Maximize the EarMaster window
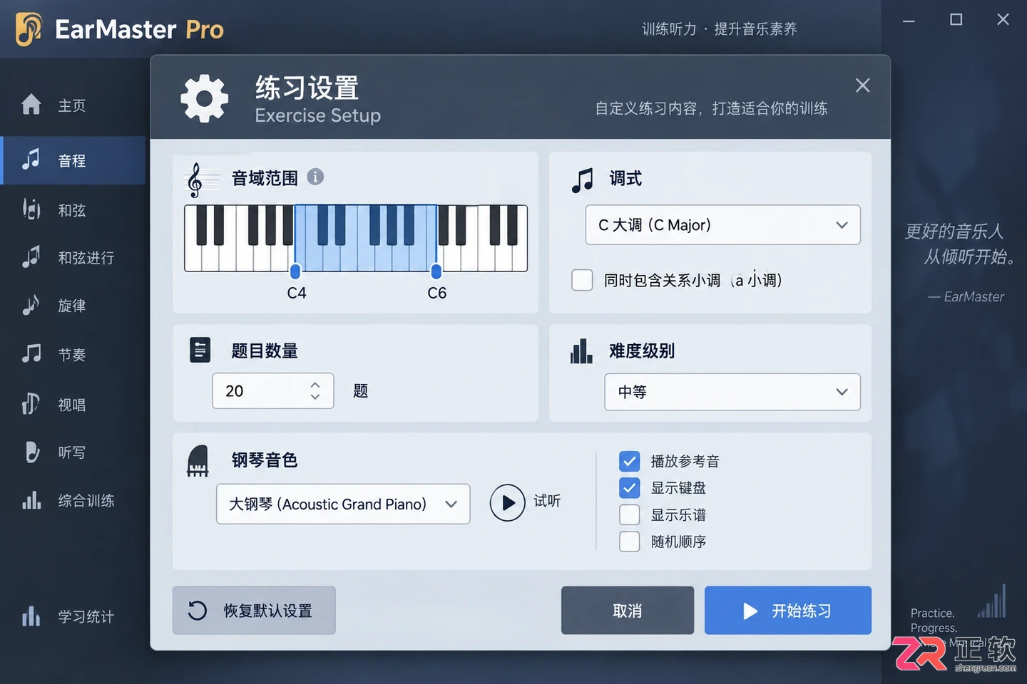 (x=956, y=20)
